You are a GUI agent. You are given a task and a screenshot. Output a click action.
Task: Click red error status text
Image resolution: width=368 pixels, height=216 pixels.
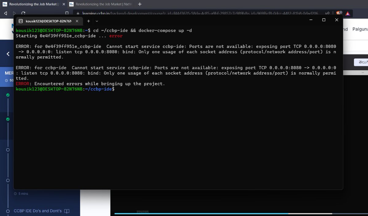coord(116,36)
